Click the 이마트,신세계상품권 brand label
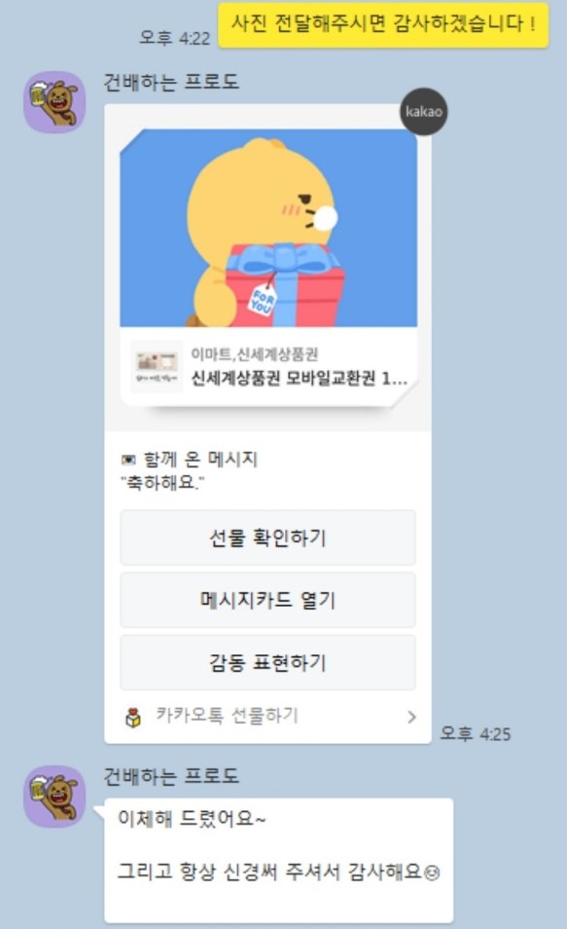567x929 pixels. [255, 354]
